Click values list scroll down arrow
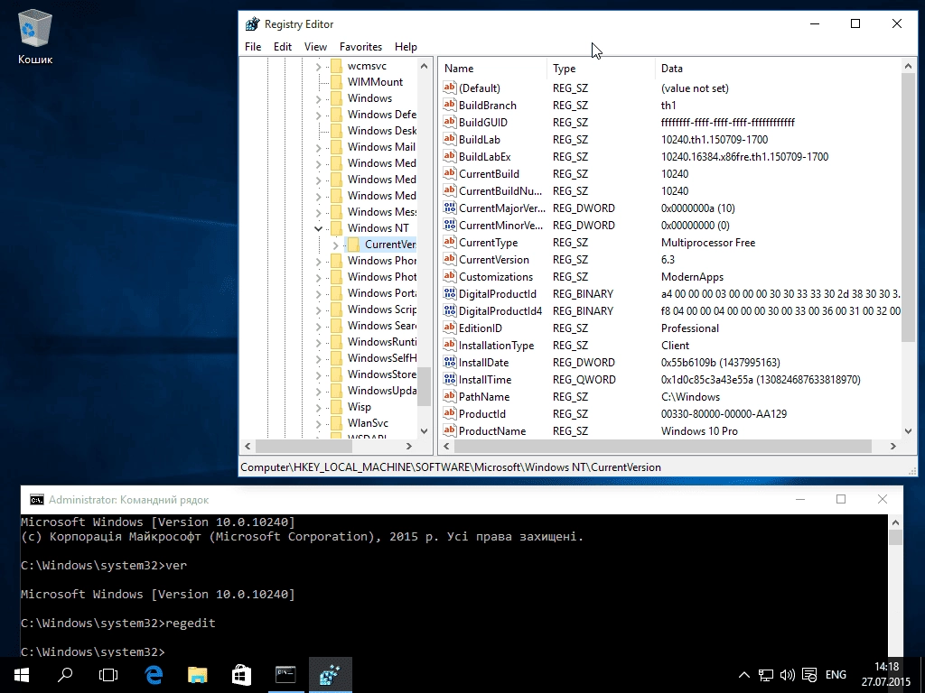Image resolution: width=925 pixels, height=693 pixels. [909, 430]
